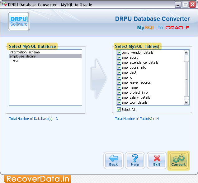198x183 pixels.
Task: Close the DRPU converter window
Action: tap(193, 5)
